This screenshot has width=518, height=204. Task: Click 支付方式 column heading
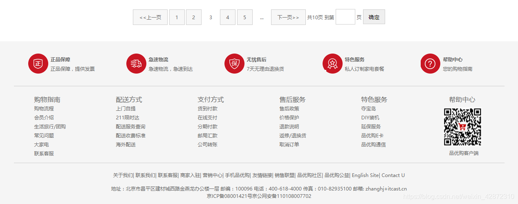(211, 100)
